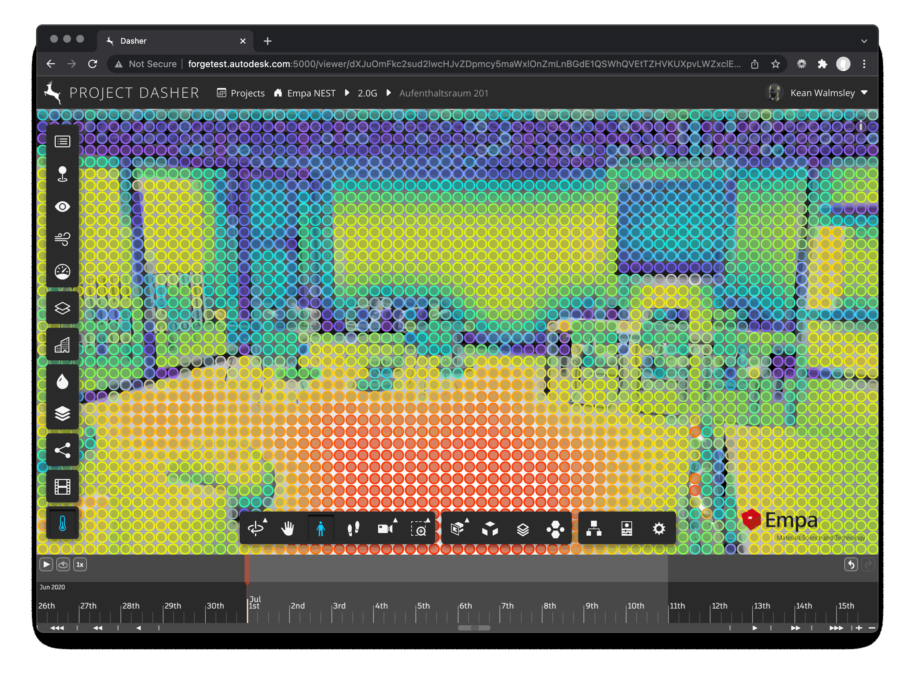
Task: Expand the Kean Walmsley user menu
Action: (x=822, y=93)
